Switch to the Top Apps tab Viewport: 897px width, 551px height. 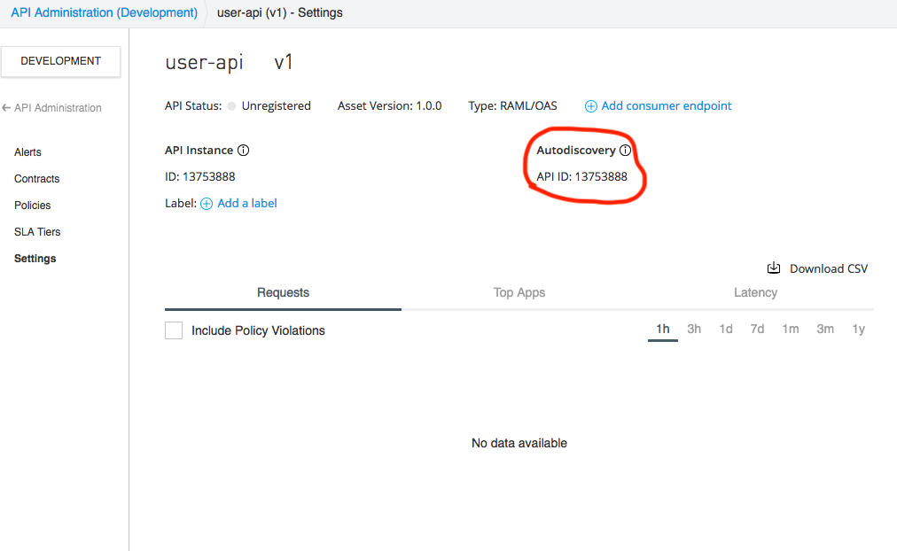click(519, 292)
